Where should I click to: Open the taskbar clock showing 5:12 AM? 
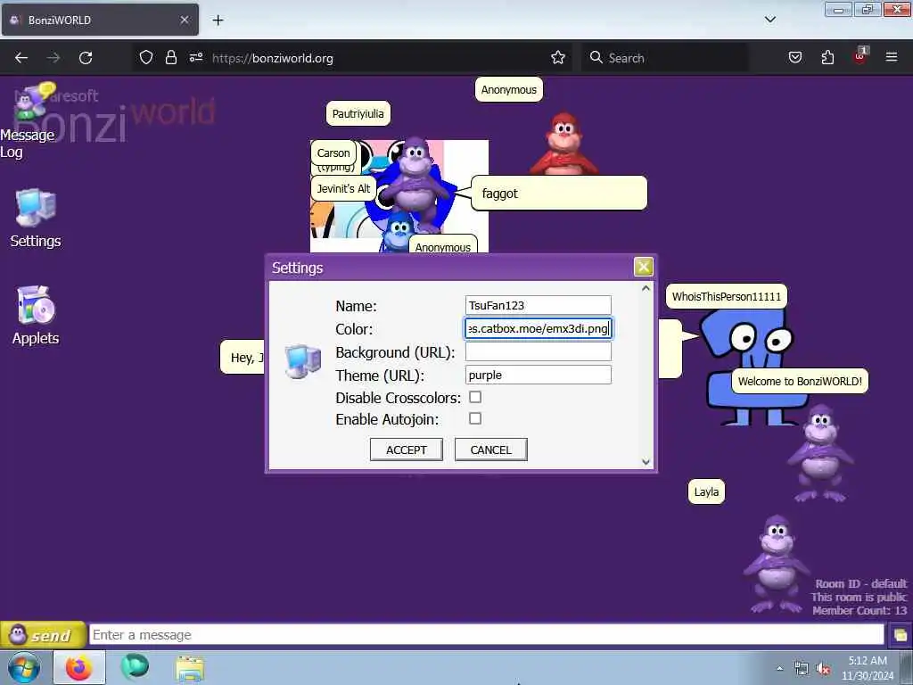coord(868,668)
